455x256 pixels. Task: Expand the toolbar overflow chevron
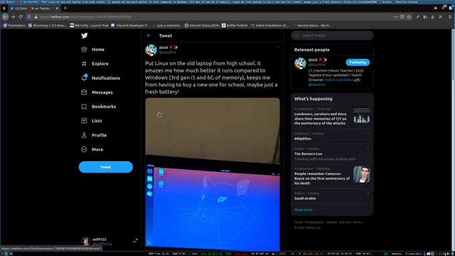pos(440,17)
